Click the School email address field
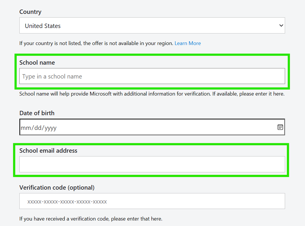The image size is (305, 226). (152, 164)
